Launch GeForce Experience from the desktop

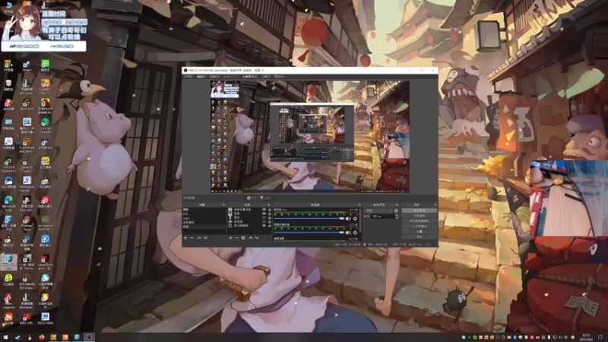click(8, 164)
